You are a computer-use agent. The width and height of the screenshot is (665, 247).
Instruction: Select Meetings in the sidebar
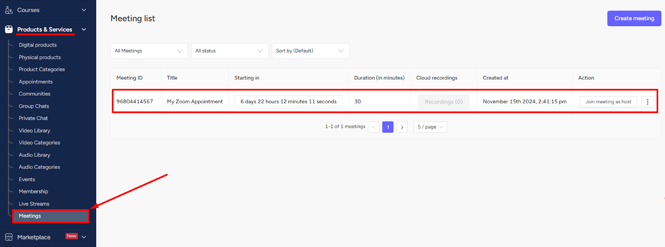[50, 216]
